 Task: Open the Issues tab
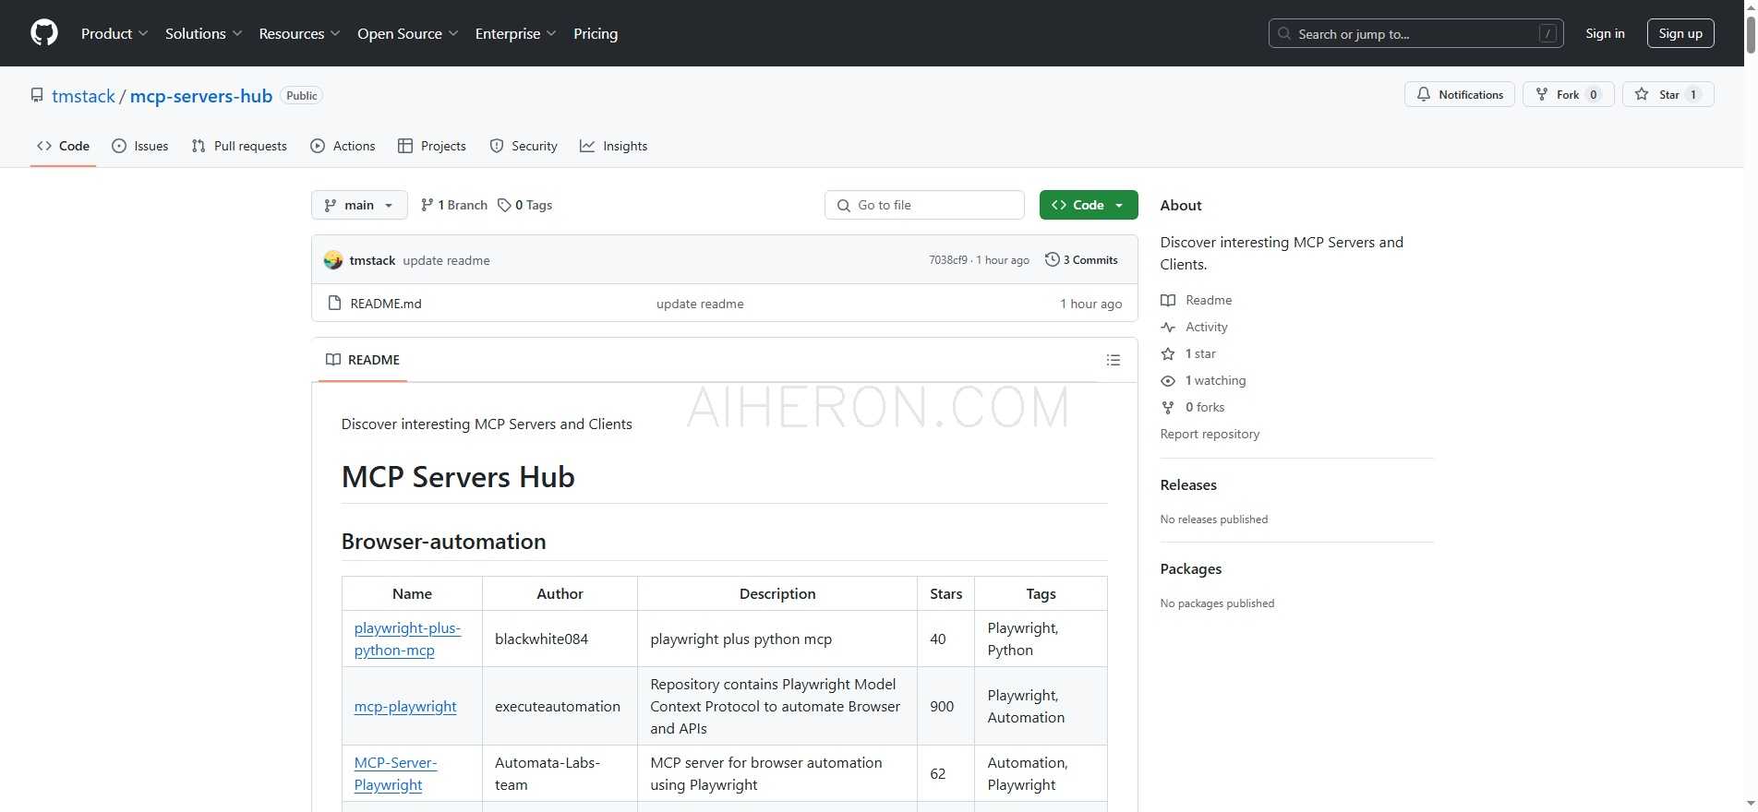point(140,146)
